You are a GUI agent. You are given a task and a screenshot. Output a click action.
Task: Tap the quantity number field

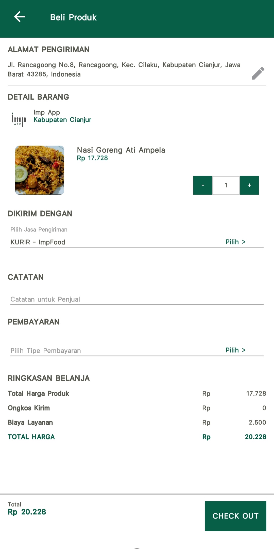point(226,185)
